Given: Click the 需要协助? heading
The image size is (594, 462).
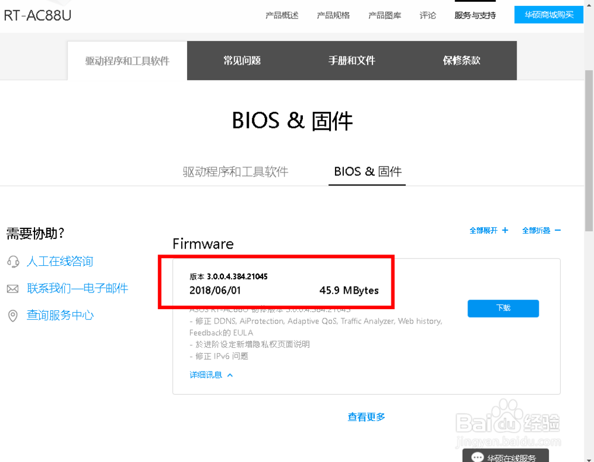Looking at the screenshot, I should 36,233.
